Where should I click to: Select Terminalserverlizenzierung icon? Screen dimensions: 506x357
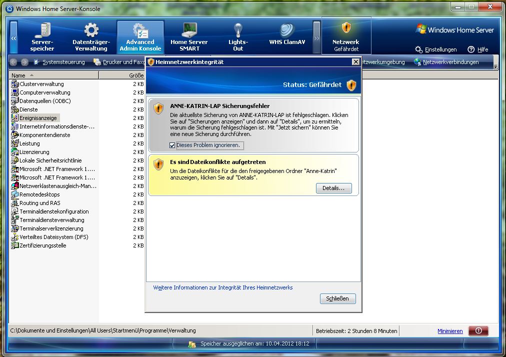pos(15,228)
